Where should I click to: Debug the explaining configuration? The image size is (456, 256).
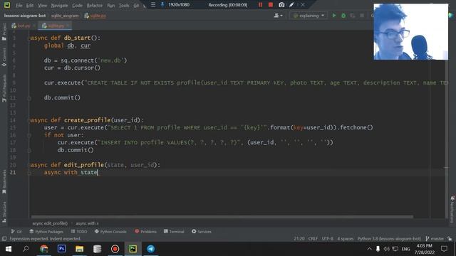pos(343,16)
